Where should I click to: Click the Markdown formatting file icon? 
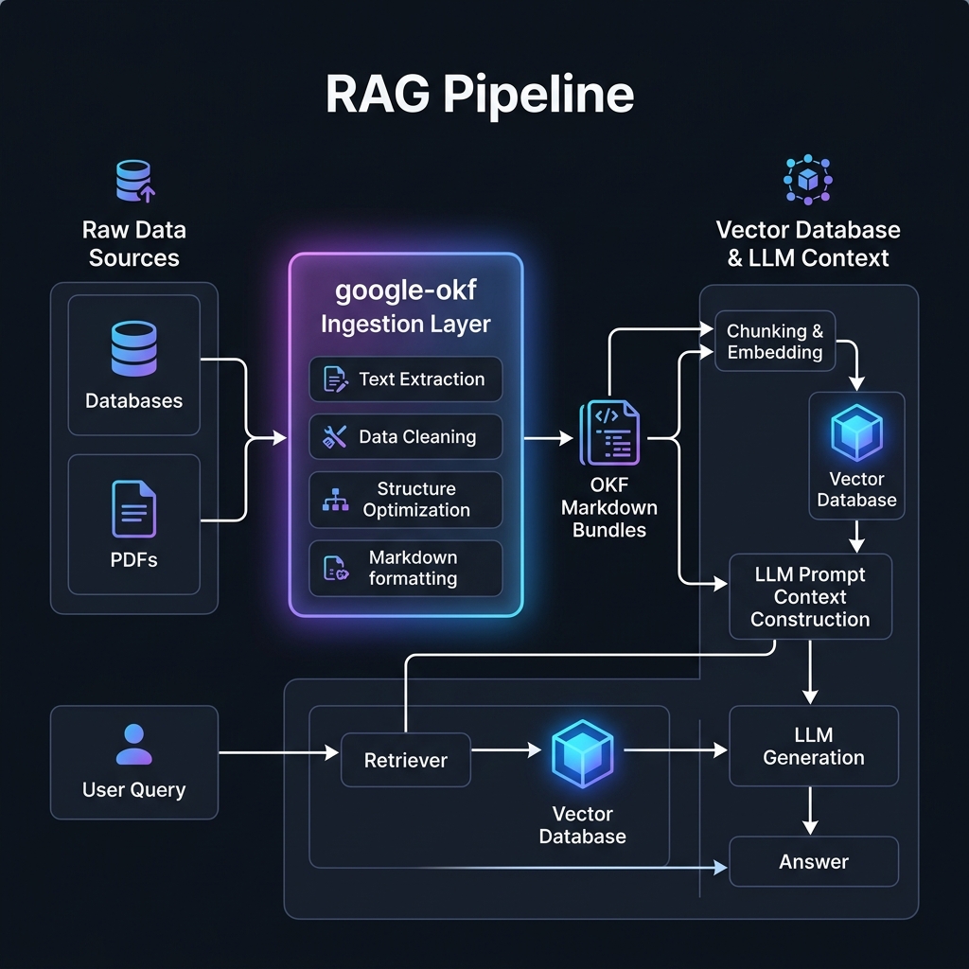click(336, 568)
